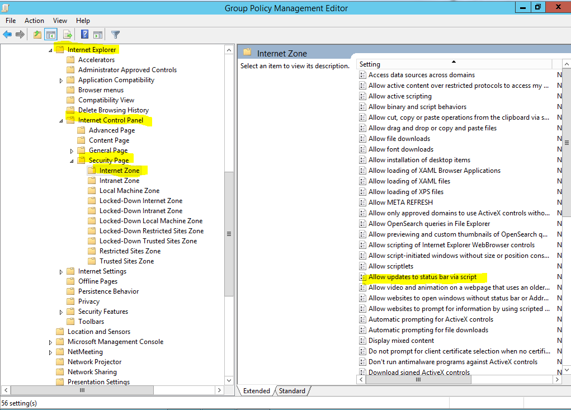This screenshot has height=410, width=571.
Task: Click the Forward navigation arrow icon
Action: pyautogui.click(x=20, y=34)
